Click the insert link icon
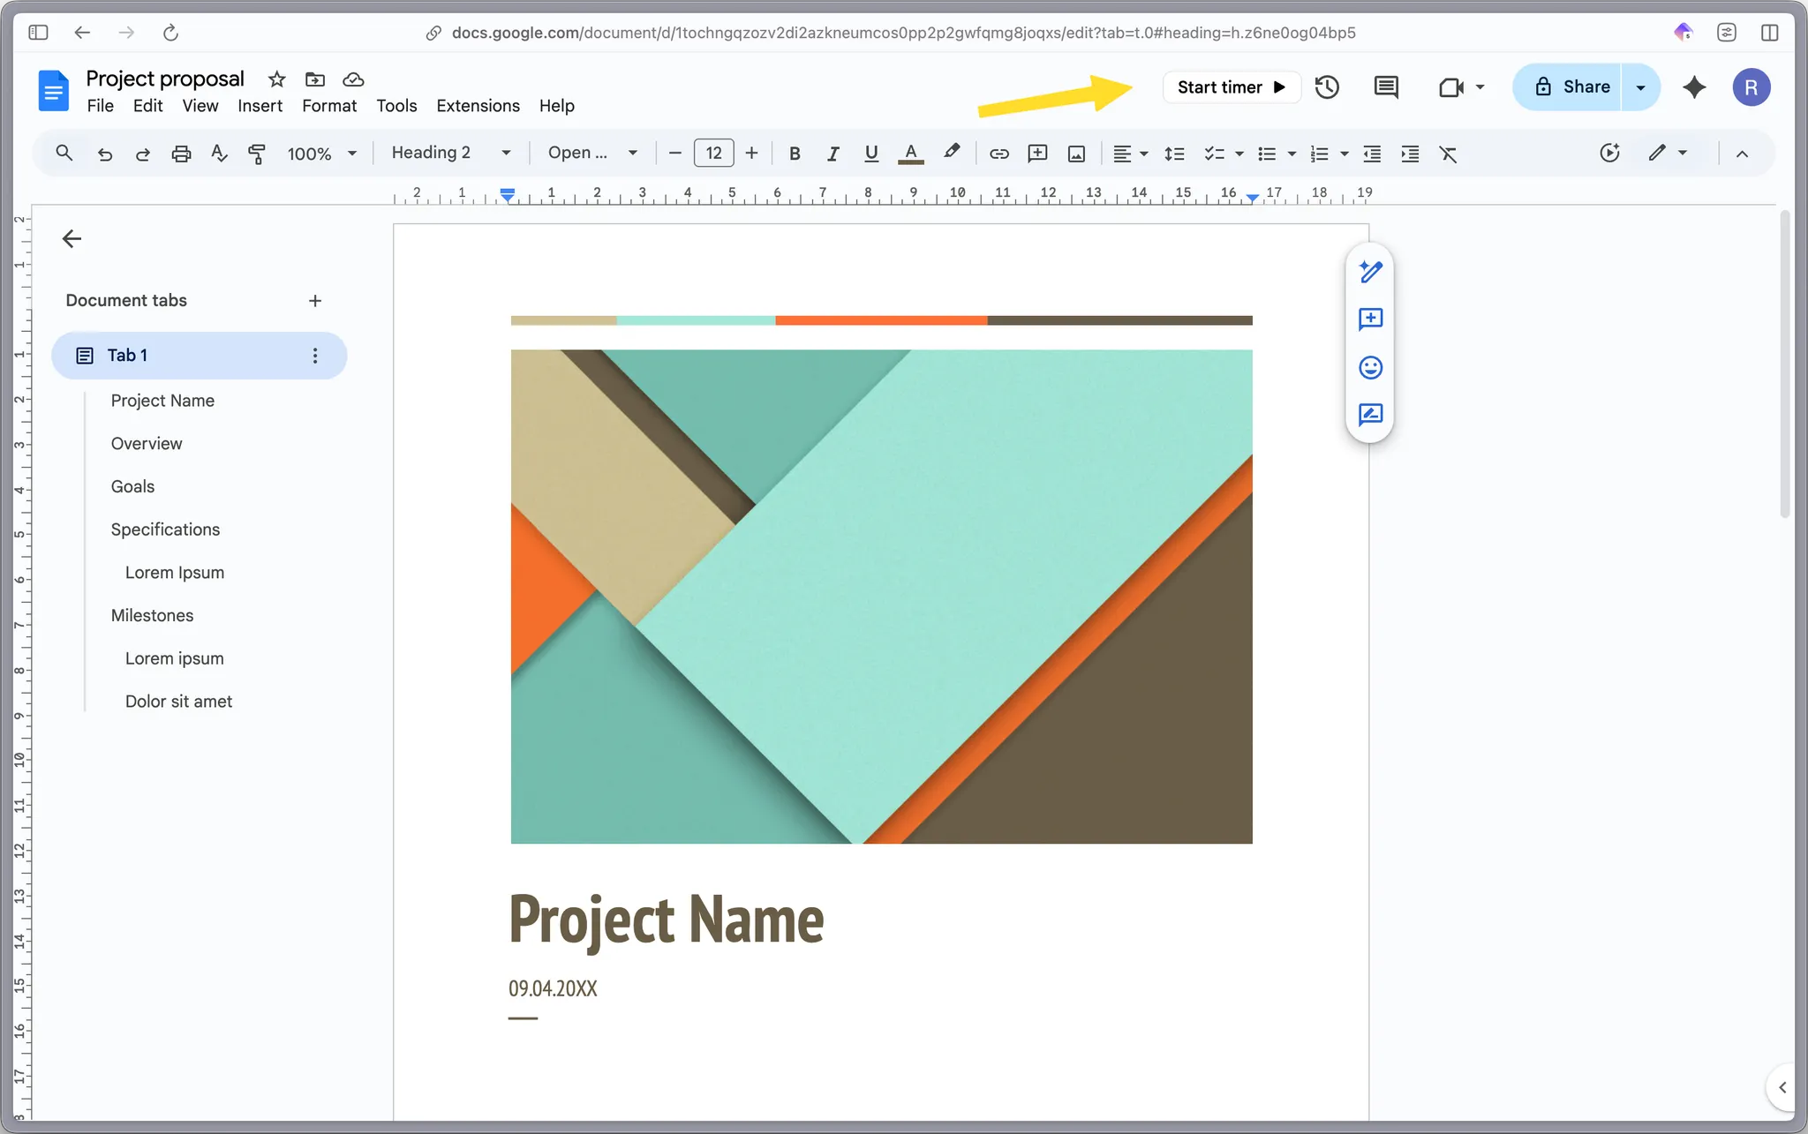This screenshot has width=1808, height=1134. (x=998, y=154)
